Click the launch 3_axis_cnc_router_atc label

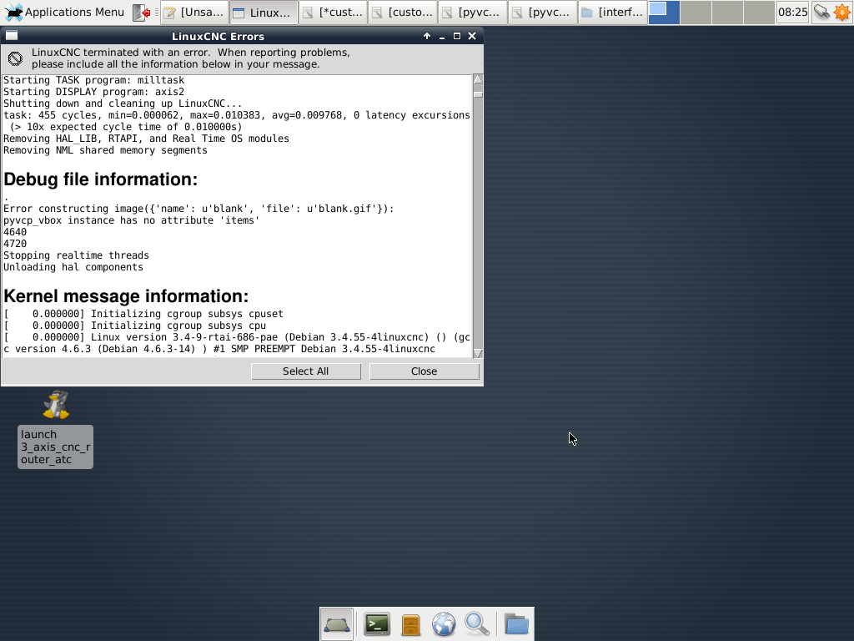pos(56,447)
